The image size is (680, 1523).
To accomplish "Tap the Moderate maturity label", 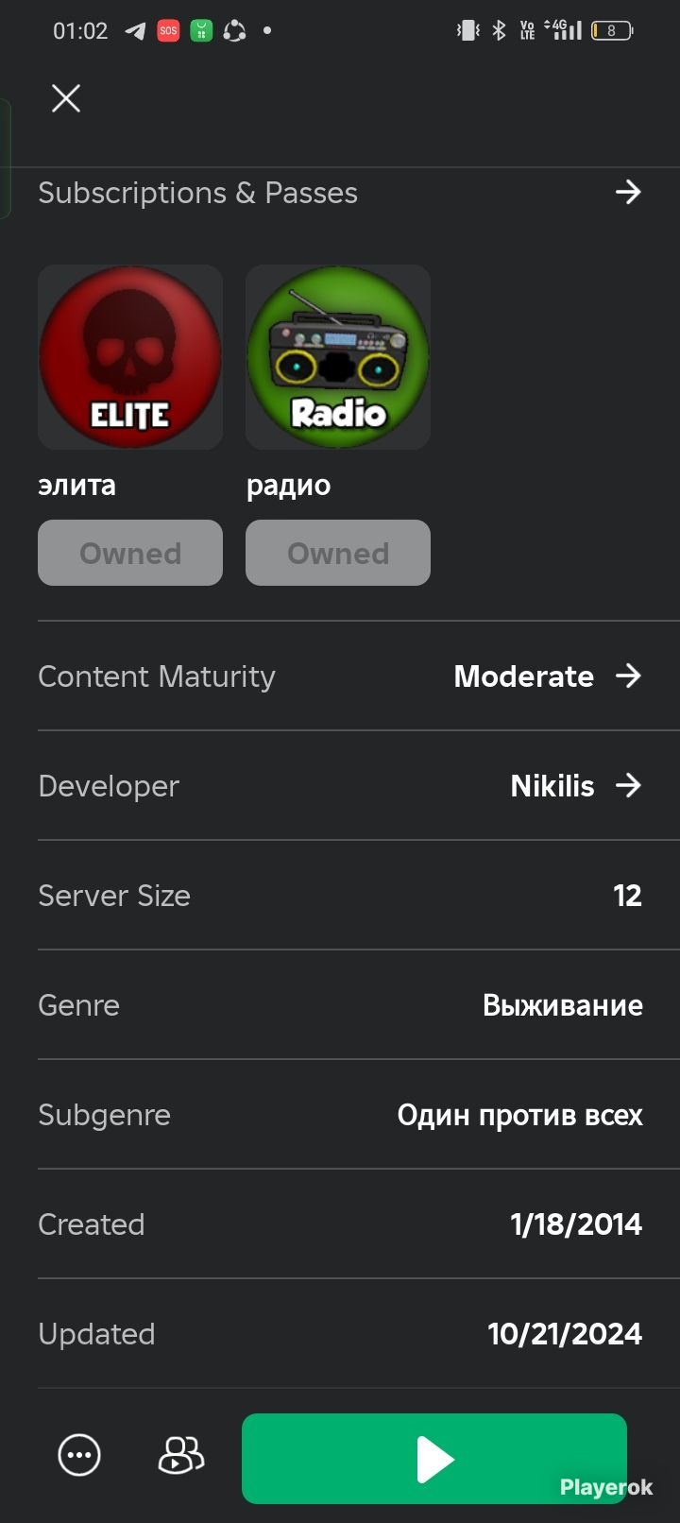I will [x=524, y=676].
